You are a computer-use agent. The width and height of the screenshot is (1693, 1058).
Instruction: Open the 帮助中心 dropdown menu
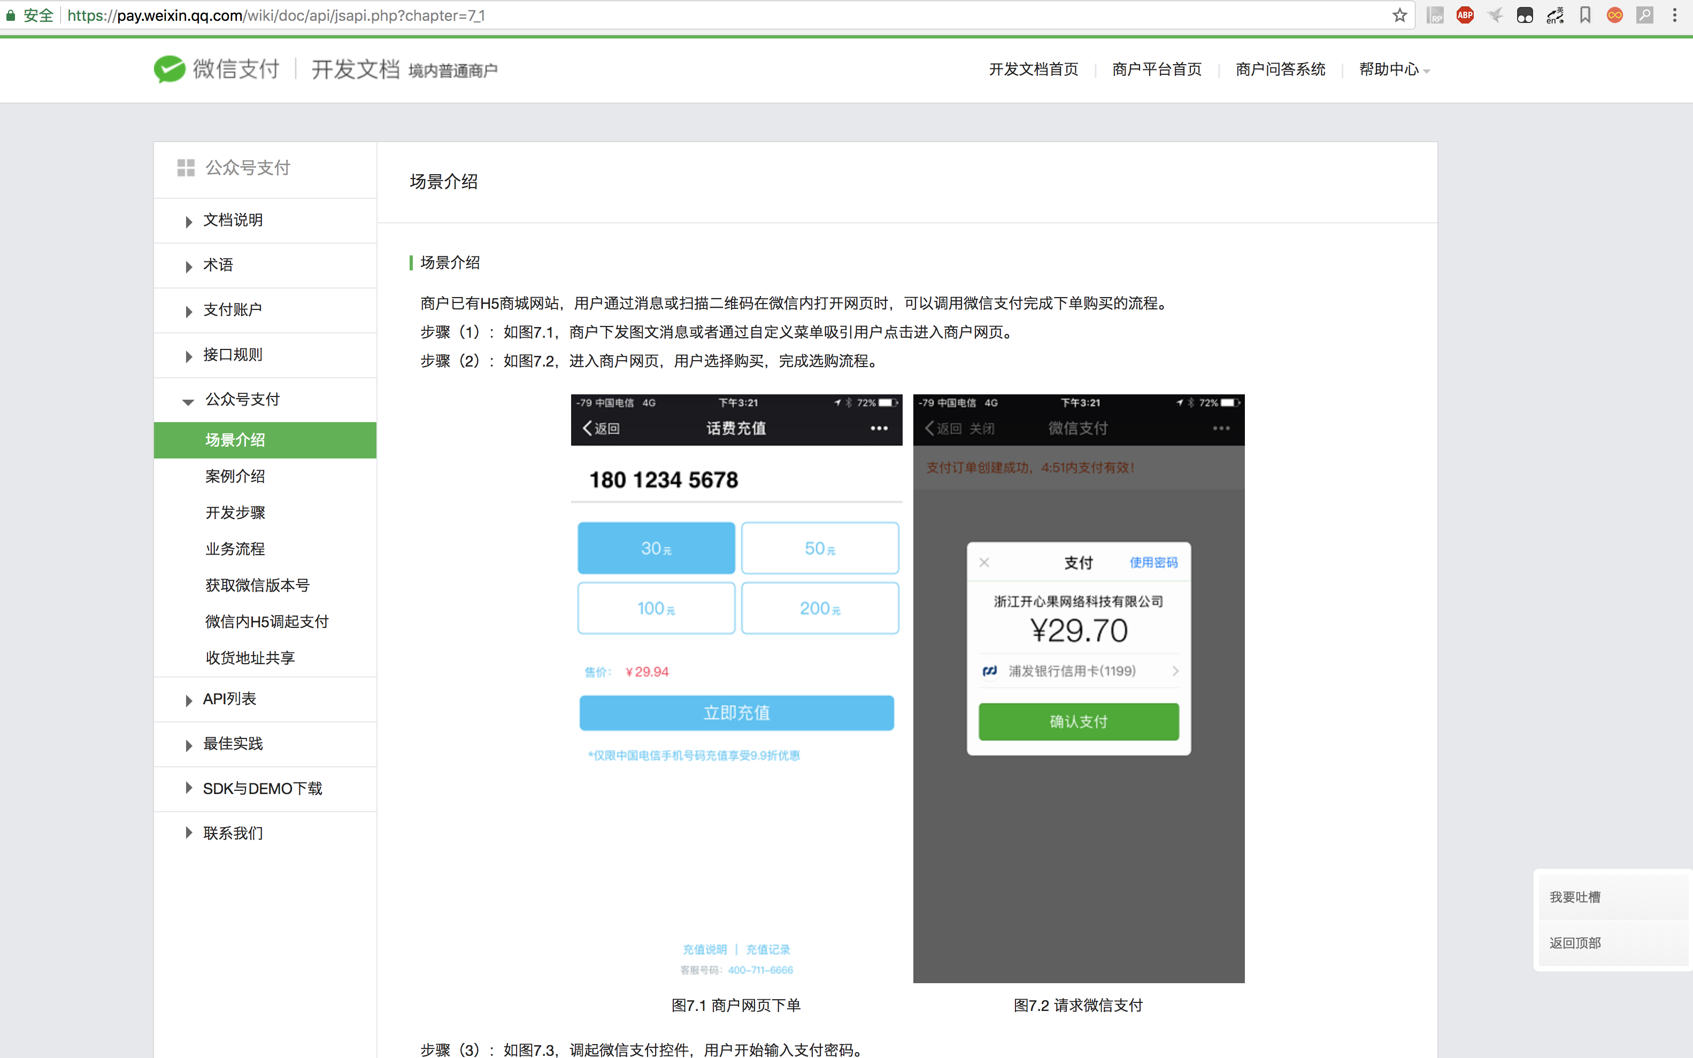[x=1394, y=69]
